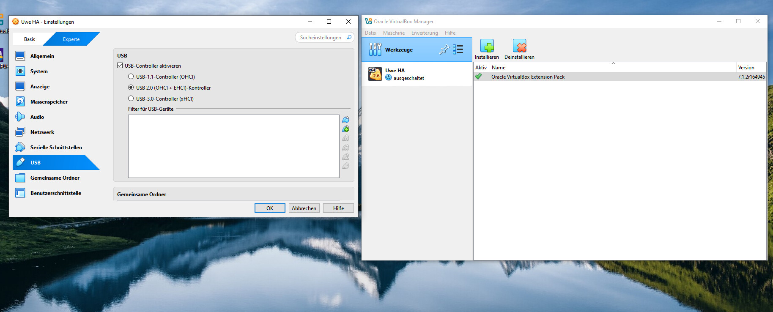Click add USB filter from device icon

[345, 129]
